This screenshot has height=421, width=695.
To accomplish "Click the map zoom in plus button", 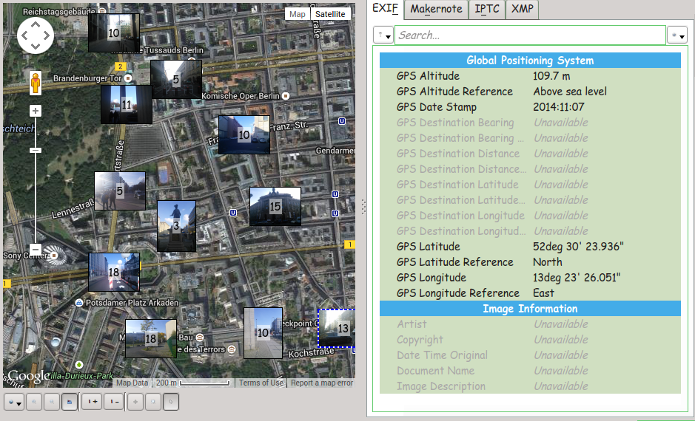I will (x=35, y=111).
